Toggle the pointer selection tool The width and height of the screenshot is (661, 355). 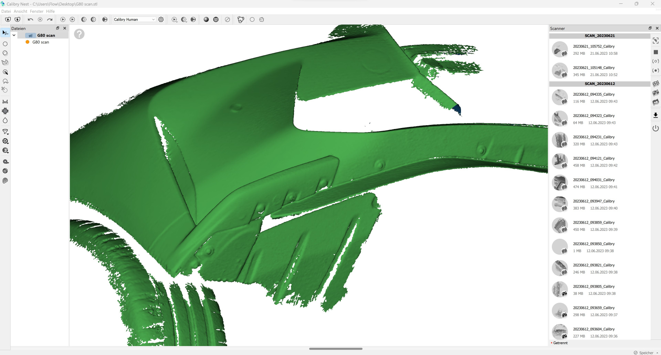click(x=5, y=33)
